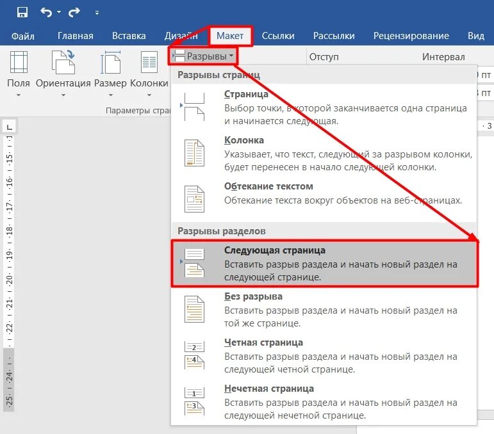Image resolution: width=494 pixels, height=434 pixels.
Task: Click the vertical ruler at 20
Action: click(10, 280)
